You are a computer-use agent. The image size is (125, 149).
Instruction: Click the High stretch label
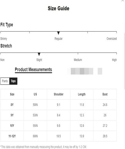pyautogui.click(x=114, y=60)
